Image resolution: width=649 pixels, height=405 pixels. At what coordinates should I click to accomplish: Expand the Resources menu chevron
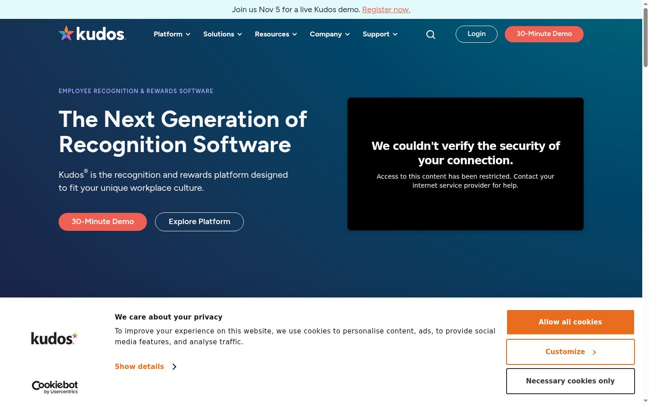tap(295, 34)
